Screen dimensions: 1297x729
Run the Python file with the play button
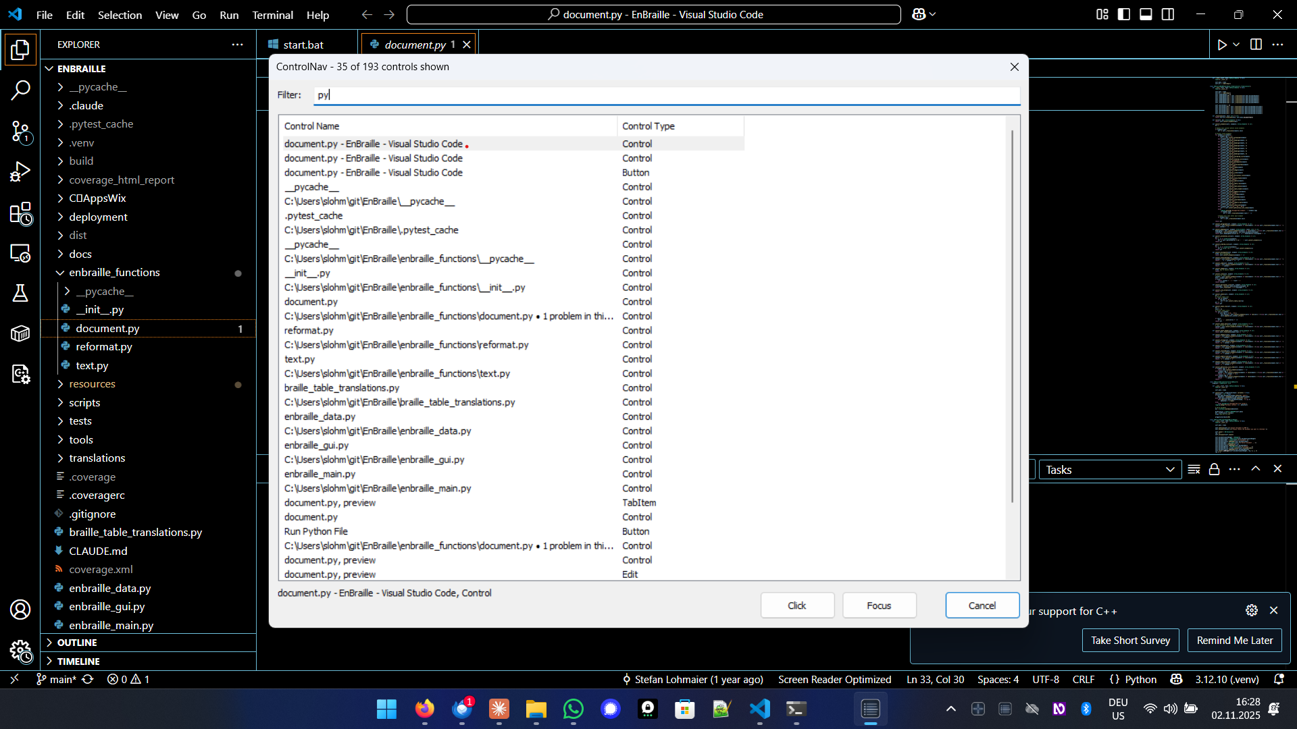pyautogui.click(x=1223, y=45)
